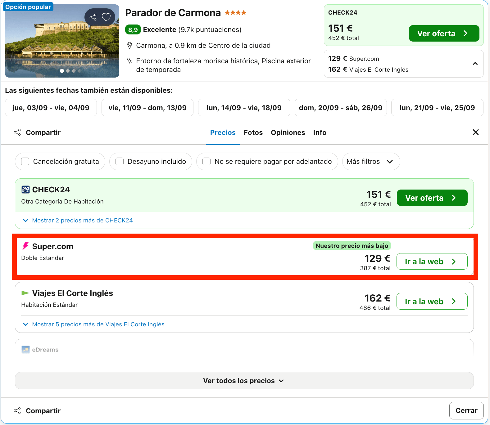The width and height of the screenshot is (490, 425).
Task: Click 162 € Viajes El Corte Inglés summary
Action: (x=368, y=69)
